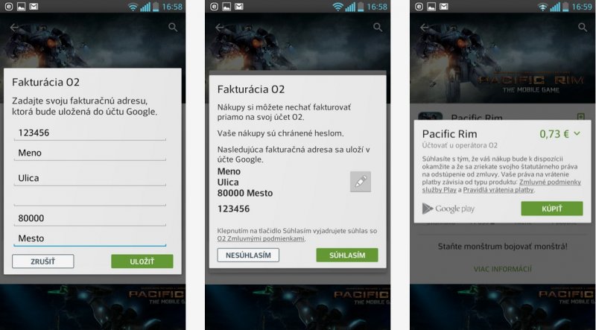
Task: Select the 80000 postal code field
Action: tap(90, 218)
